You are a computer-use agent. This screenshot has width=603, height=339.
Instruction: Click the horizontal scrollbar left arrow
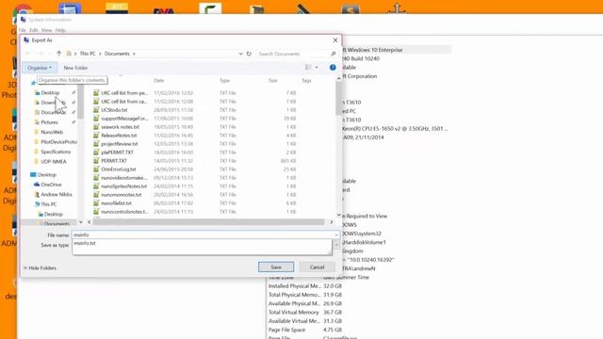click(90, 222)
